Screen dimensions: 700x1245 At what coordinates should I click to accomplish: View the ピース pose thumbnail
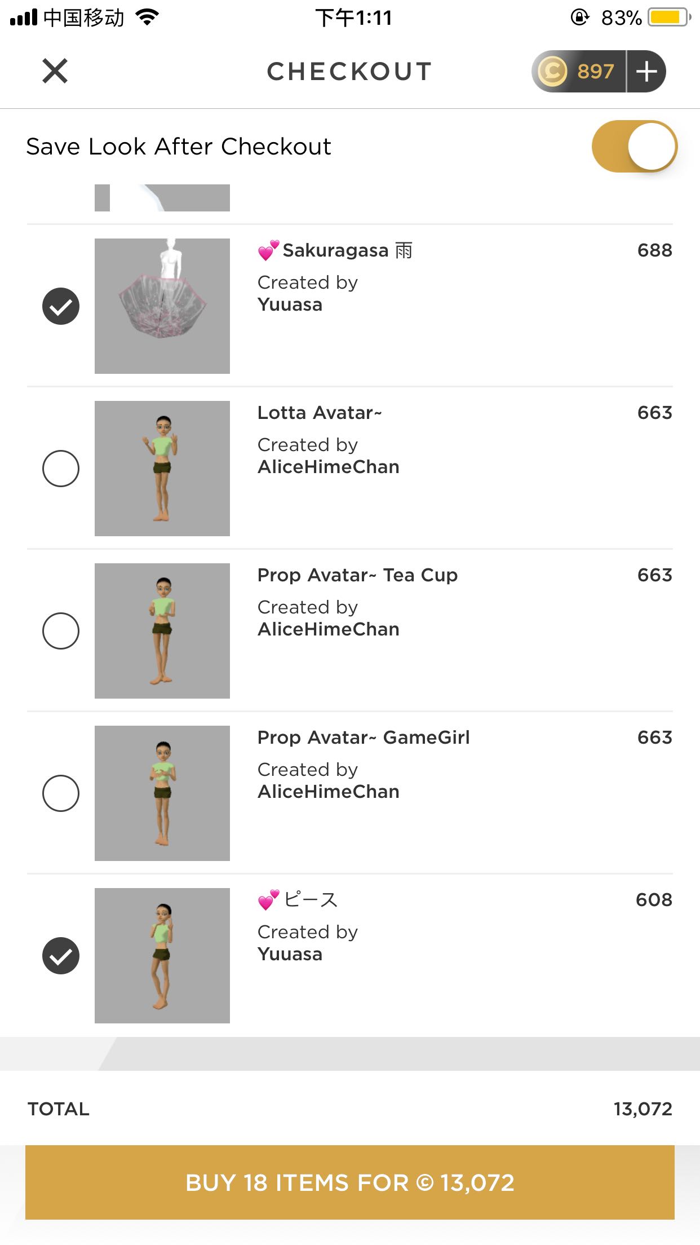(x=162, y=956)
